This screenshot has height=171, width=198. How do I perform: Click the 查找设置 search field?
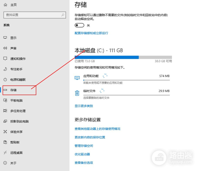pyautogui.click(x=35, y=15)
